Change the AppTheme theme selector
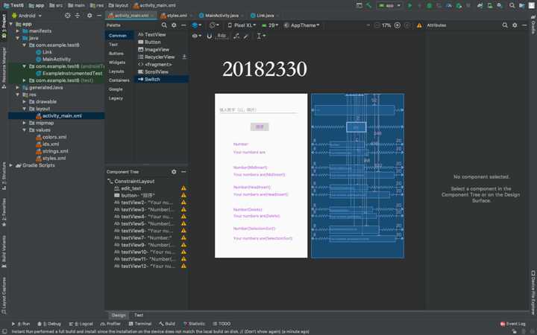The width and height of the screenshot is (537, 335). tap(302, 25)
